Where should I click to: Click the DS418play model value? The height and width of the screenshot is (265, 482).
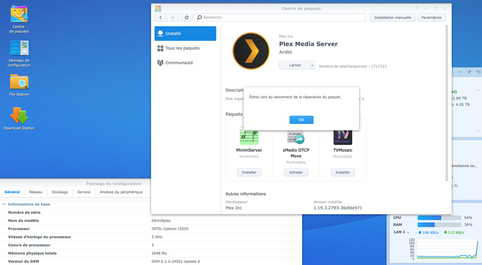coord(161,220)
